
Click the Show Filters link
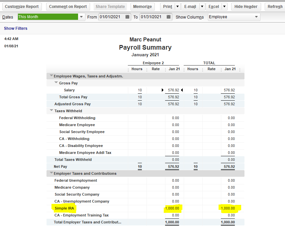[16, 28]
